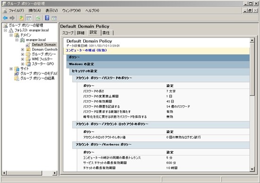This screenshot has width=260, height=183.
Task: Switch to the 詳細 tab
Action: 80,33
